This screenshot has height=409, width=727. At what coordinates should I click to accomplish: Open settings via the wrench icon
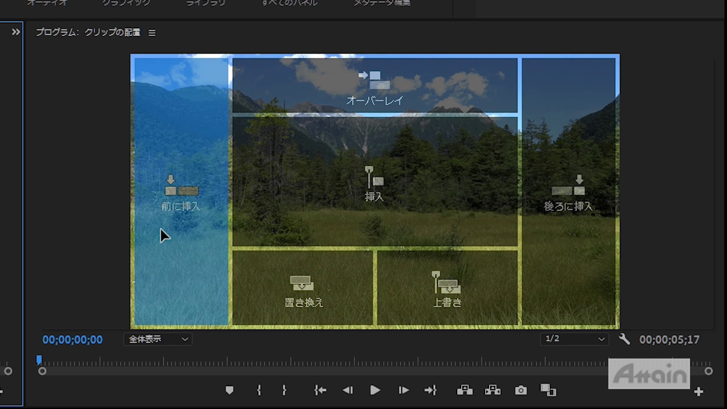624,339
